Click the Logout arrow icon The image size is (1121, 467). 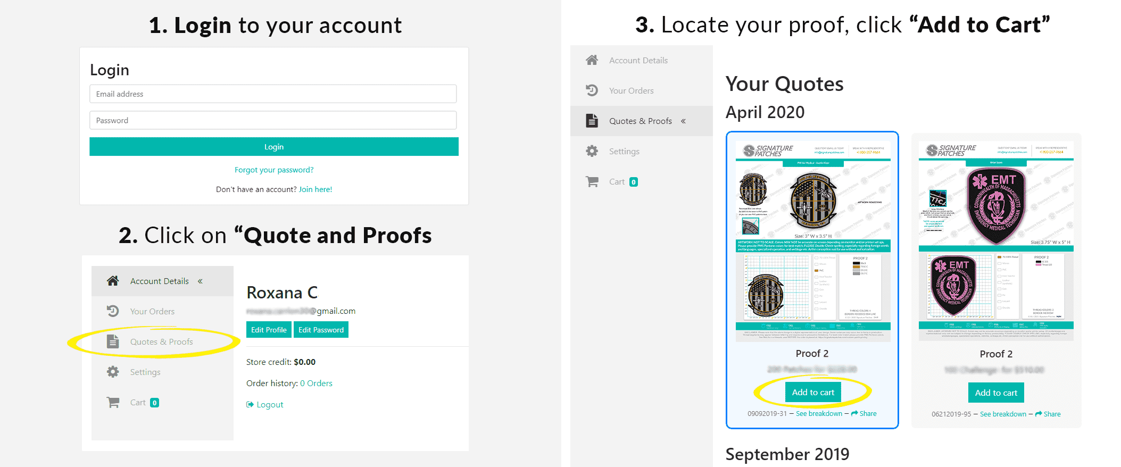pyautogui.click(x=250, y=404)
